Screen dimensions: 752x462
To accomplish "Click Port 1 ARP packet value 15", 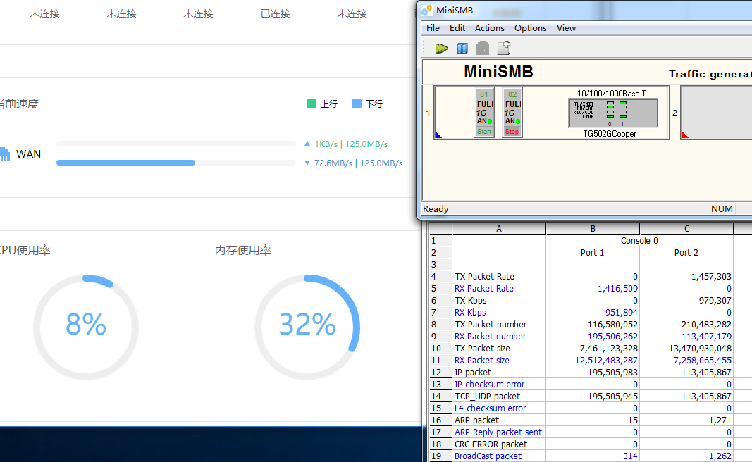I will 633,420.
